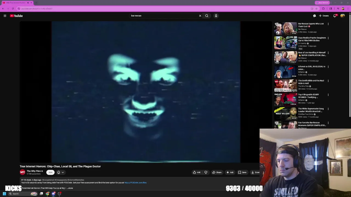Dislike the video

tap(206, 172)
